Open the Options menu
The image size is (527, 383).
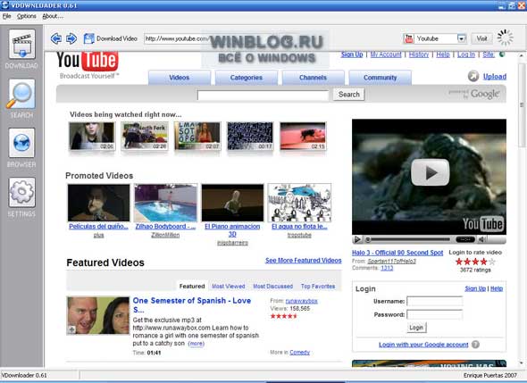pyautogui.click(x=27, y=16)
